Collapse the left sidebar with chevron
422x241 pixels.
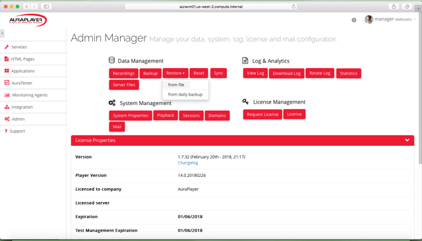coord(2,33)
